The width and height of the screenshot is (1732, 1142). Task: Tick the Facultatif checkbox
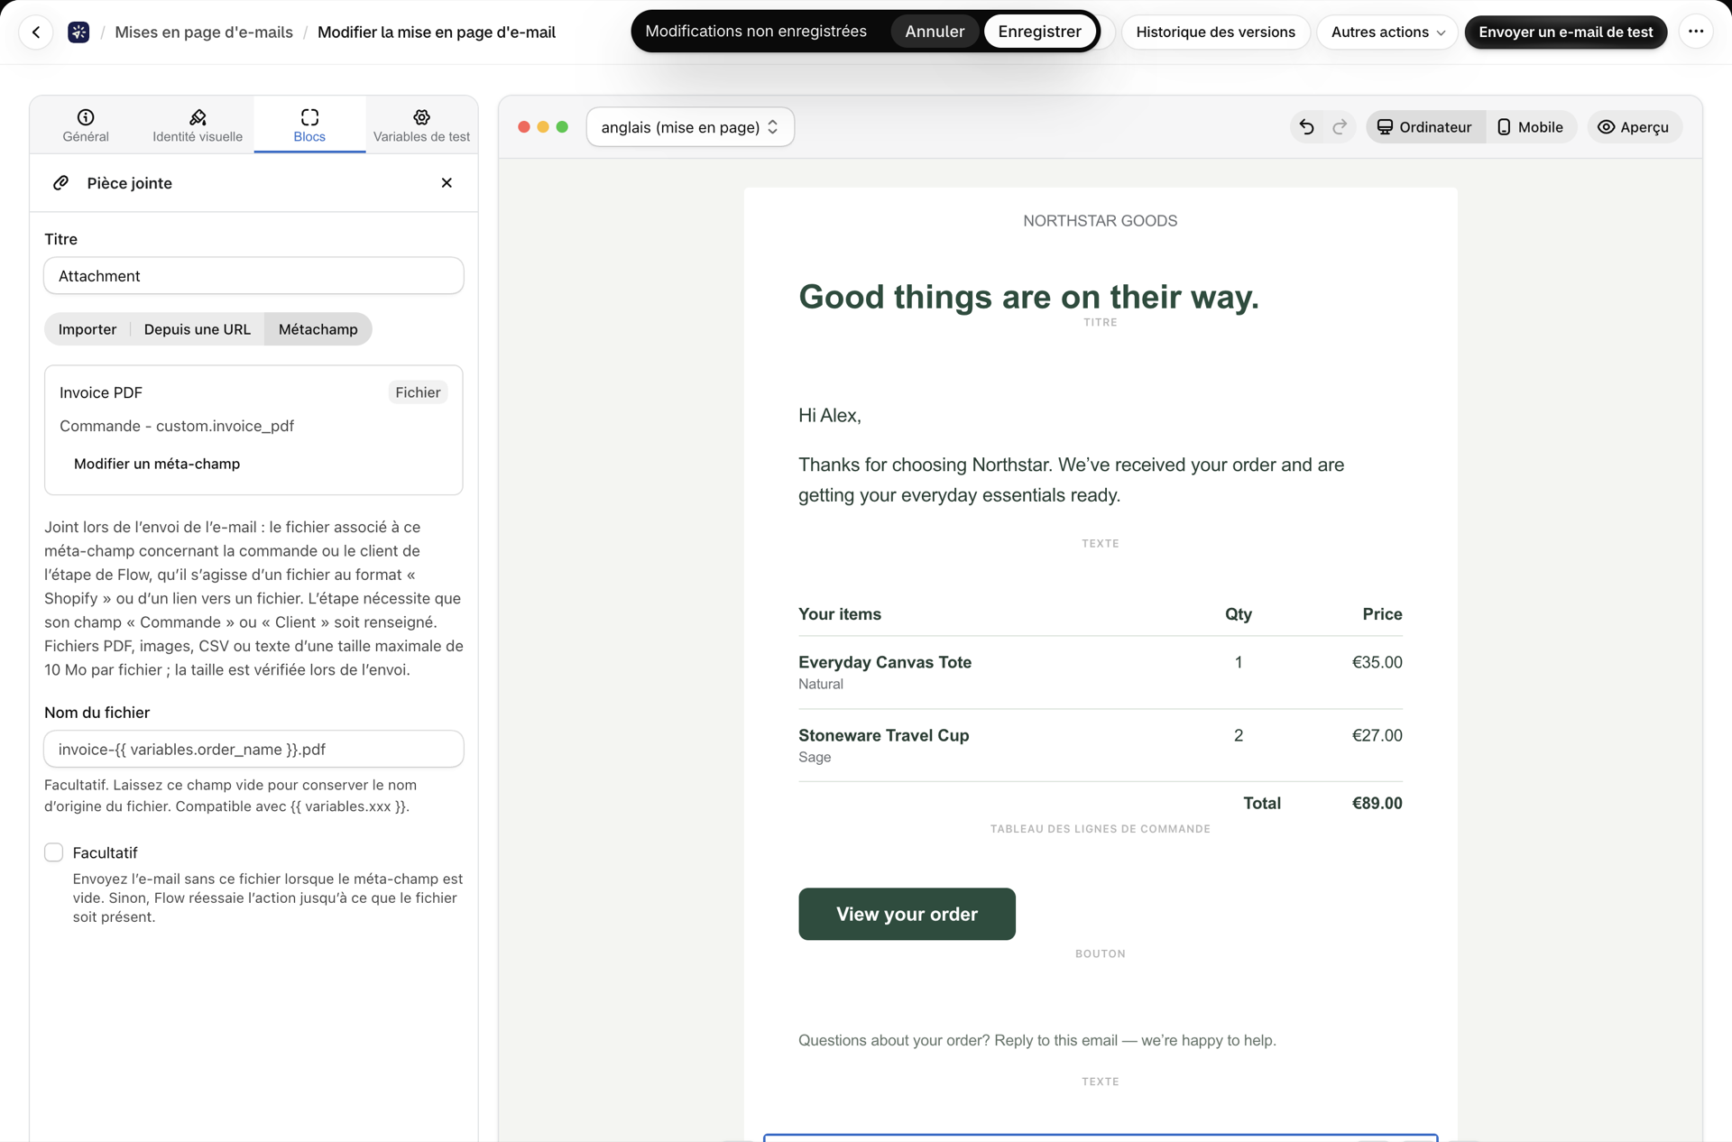click(x=54, y=852)
